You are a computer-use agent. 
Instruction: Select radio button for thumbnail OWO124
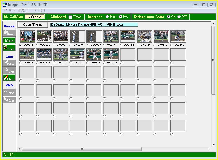[x=105, y=45]
